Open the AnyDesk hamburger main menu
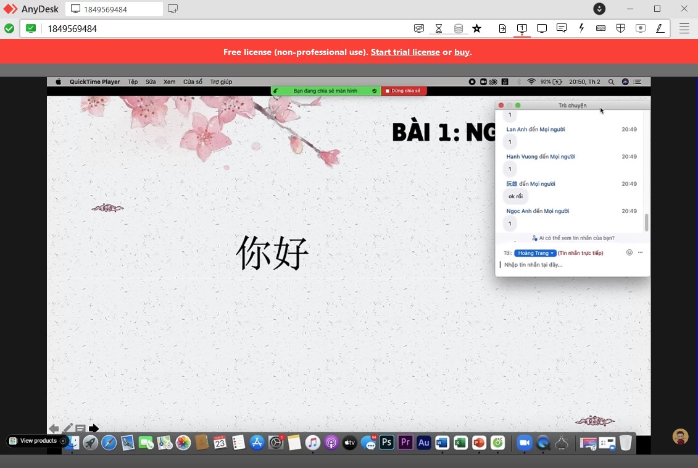698x468 pixels. click(x=684, y=28)
